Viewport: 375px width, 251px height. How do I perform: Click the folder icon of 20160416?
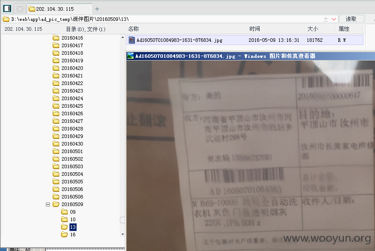[x=56, y=38]
